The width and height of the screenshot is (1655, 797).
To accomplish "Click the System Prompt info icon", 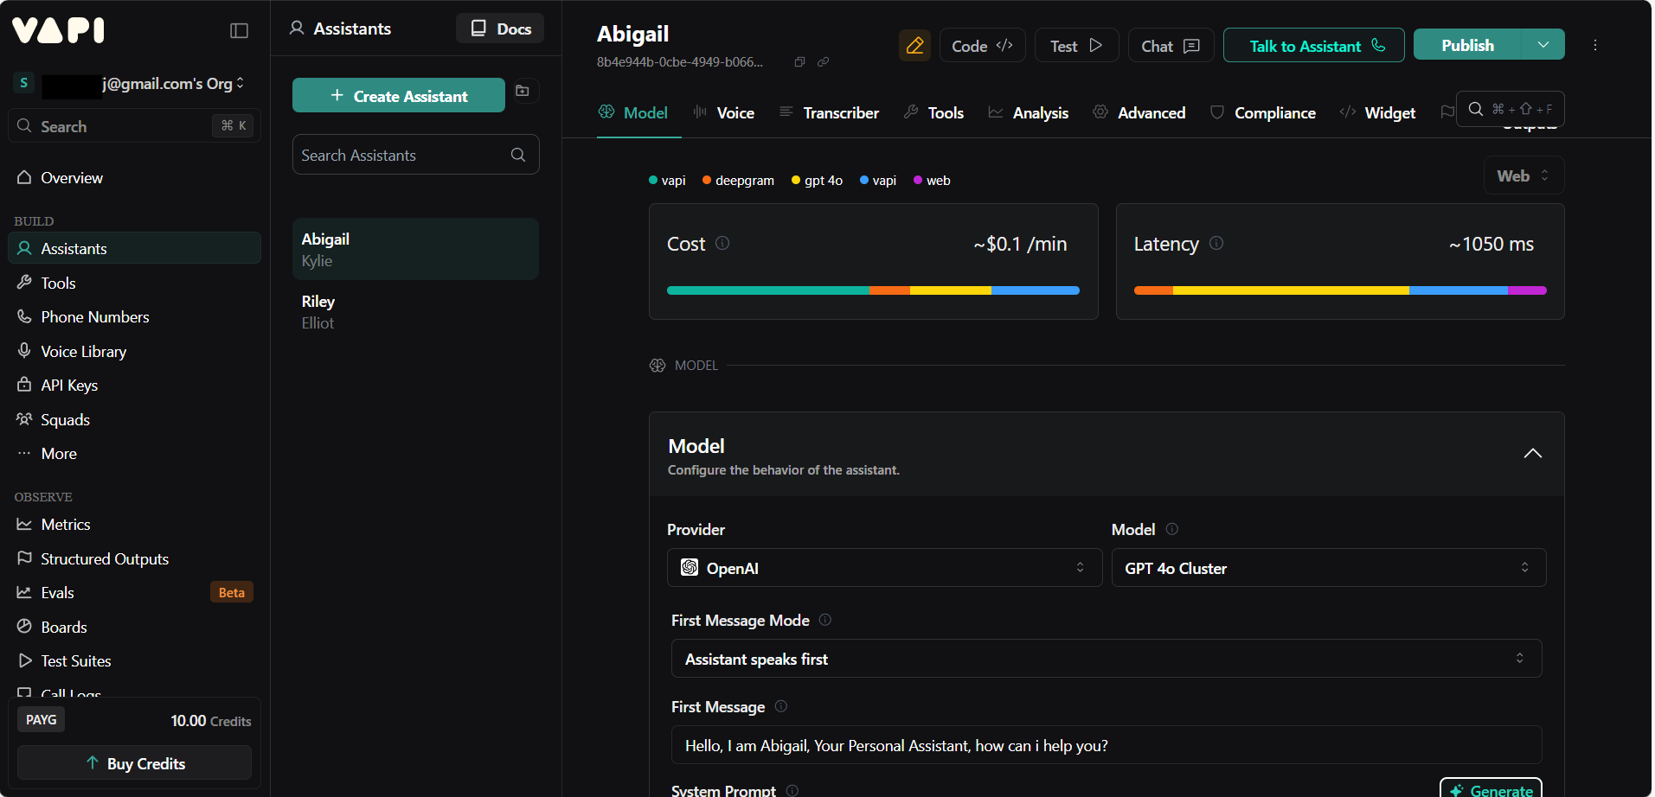I will click(792, 790).
